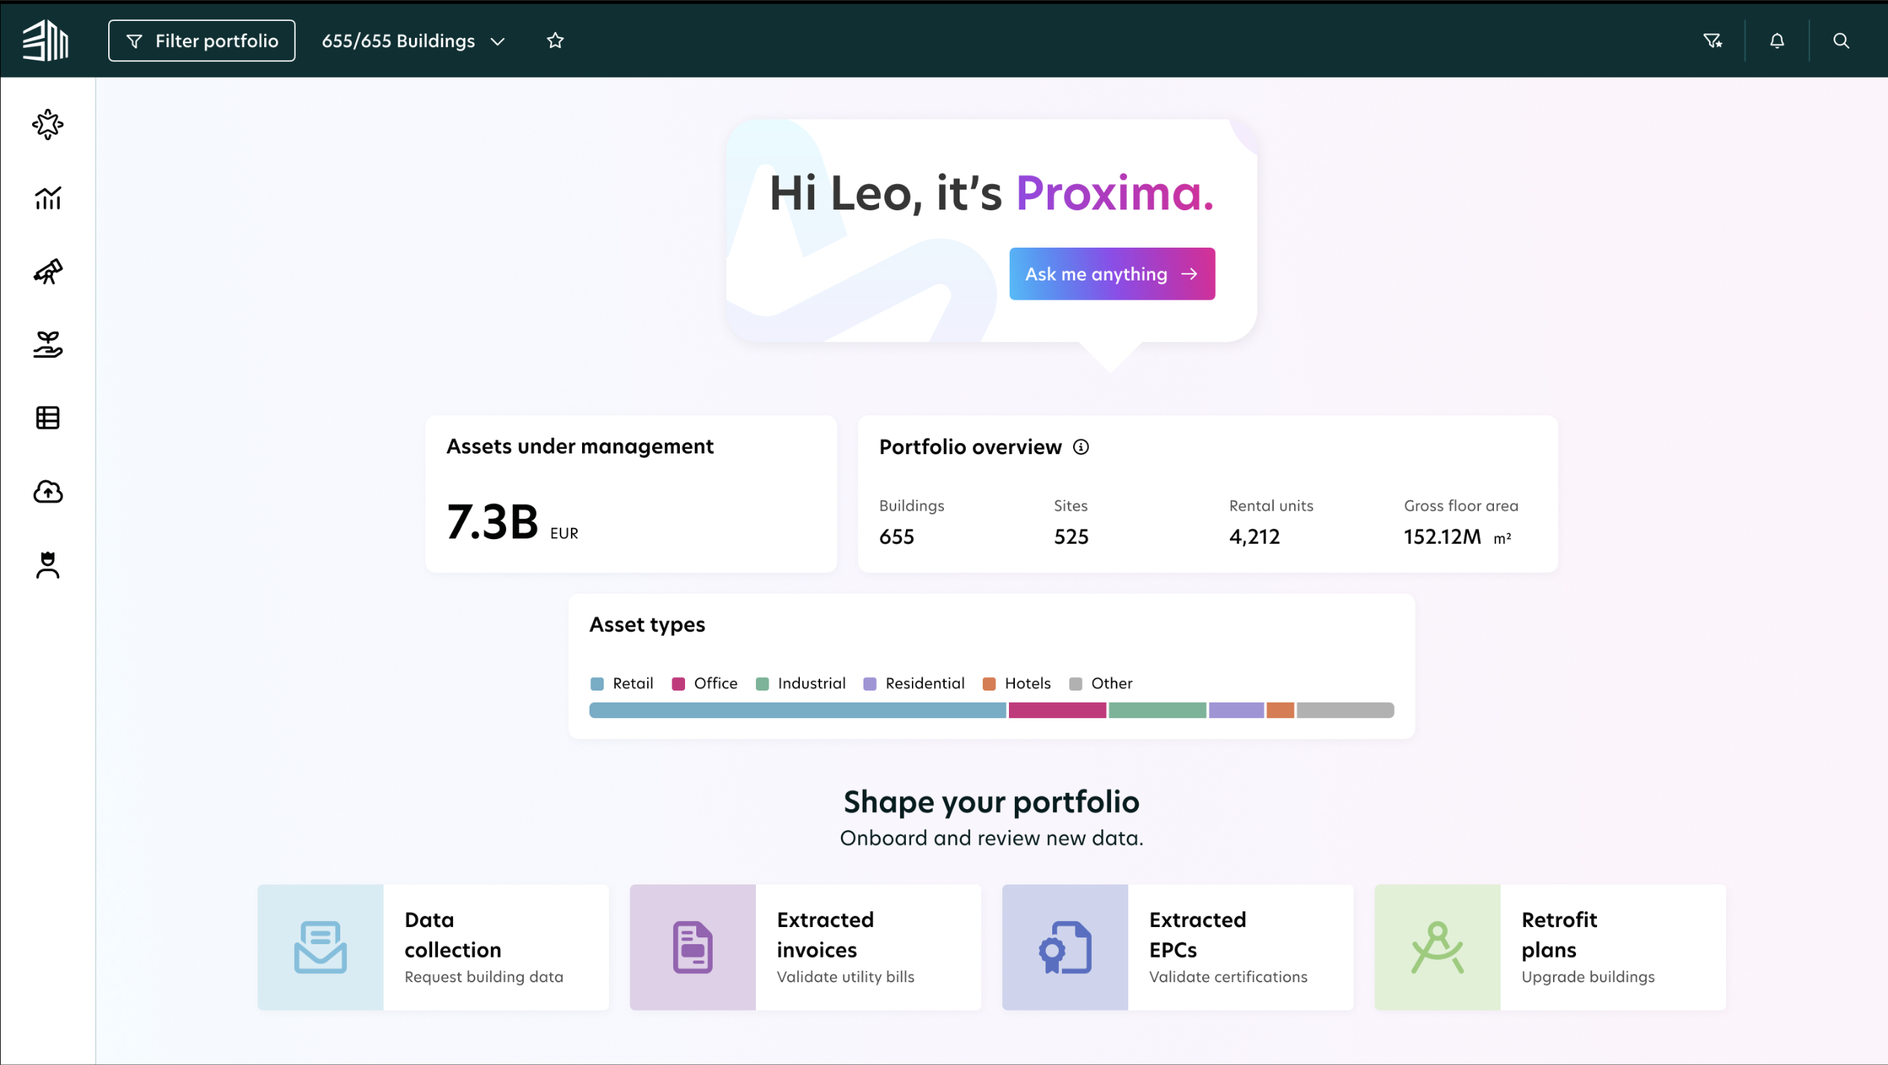Click the blue Retail bar segment
Screen dimensions: 1888x1065
coord(798,710)
